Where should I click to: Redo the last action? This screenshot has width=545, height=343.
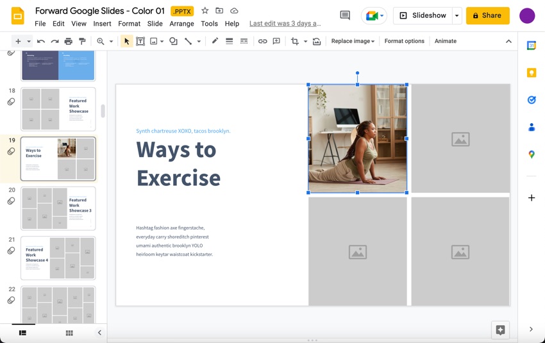point(55,42)
